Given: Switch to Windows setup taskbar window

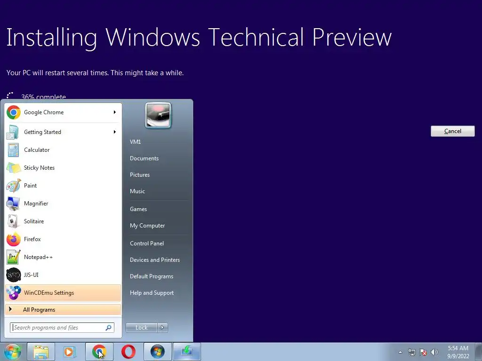Looking at the screenshot, I should click(x=157, y=352).
